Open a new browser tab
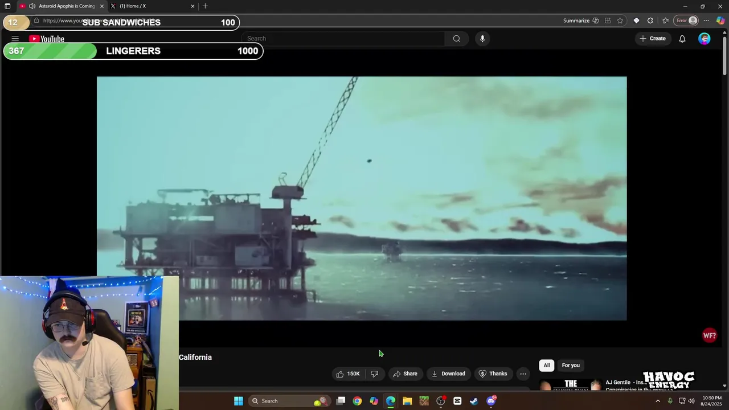The height and width of the screenshot is (410, 729). click(205, 6)
